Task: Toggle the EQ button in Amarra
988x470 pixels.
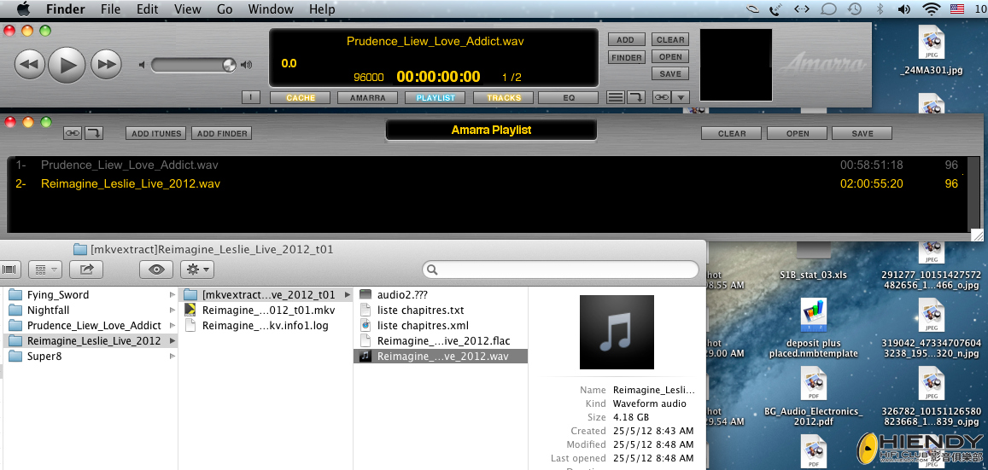Action: pos(570,97)
